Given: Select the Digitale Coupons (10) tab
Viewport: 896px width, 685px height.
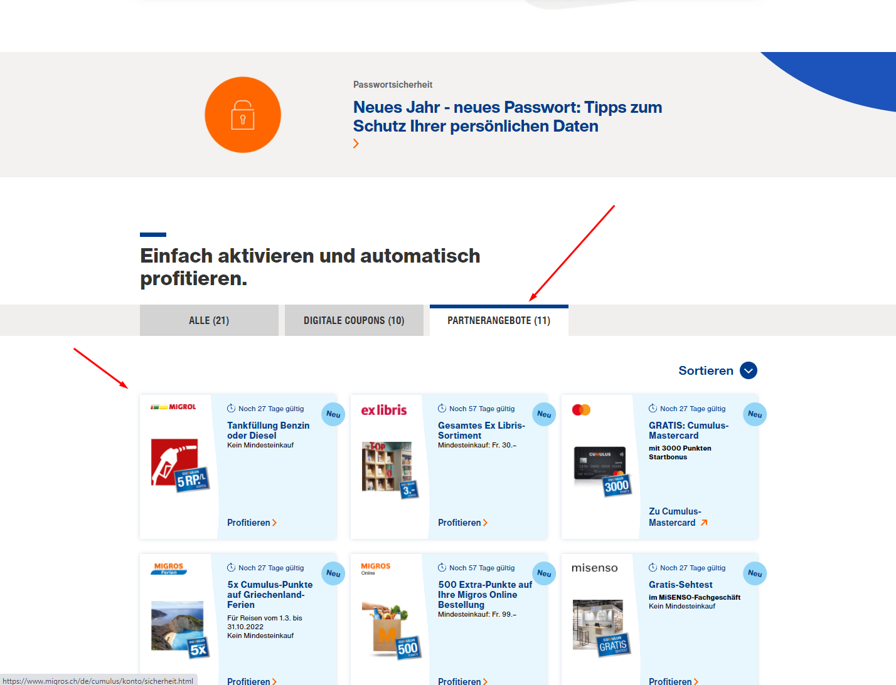Looking at the screenshot, I should point(354,320).
